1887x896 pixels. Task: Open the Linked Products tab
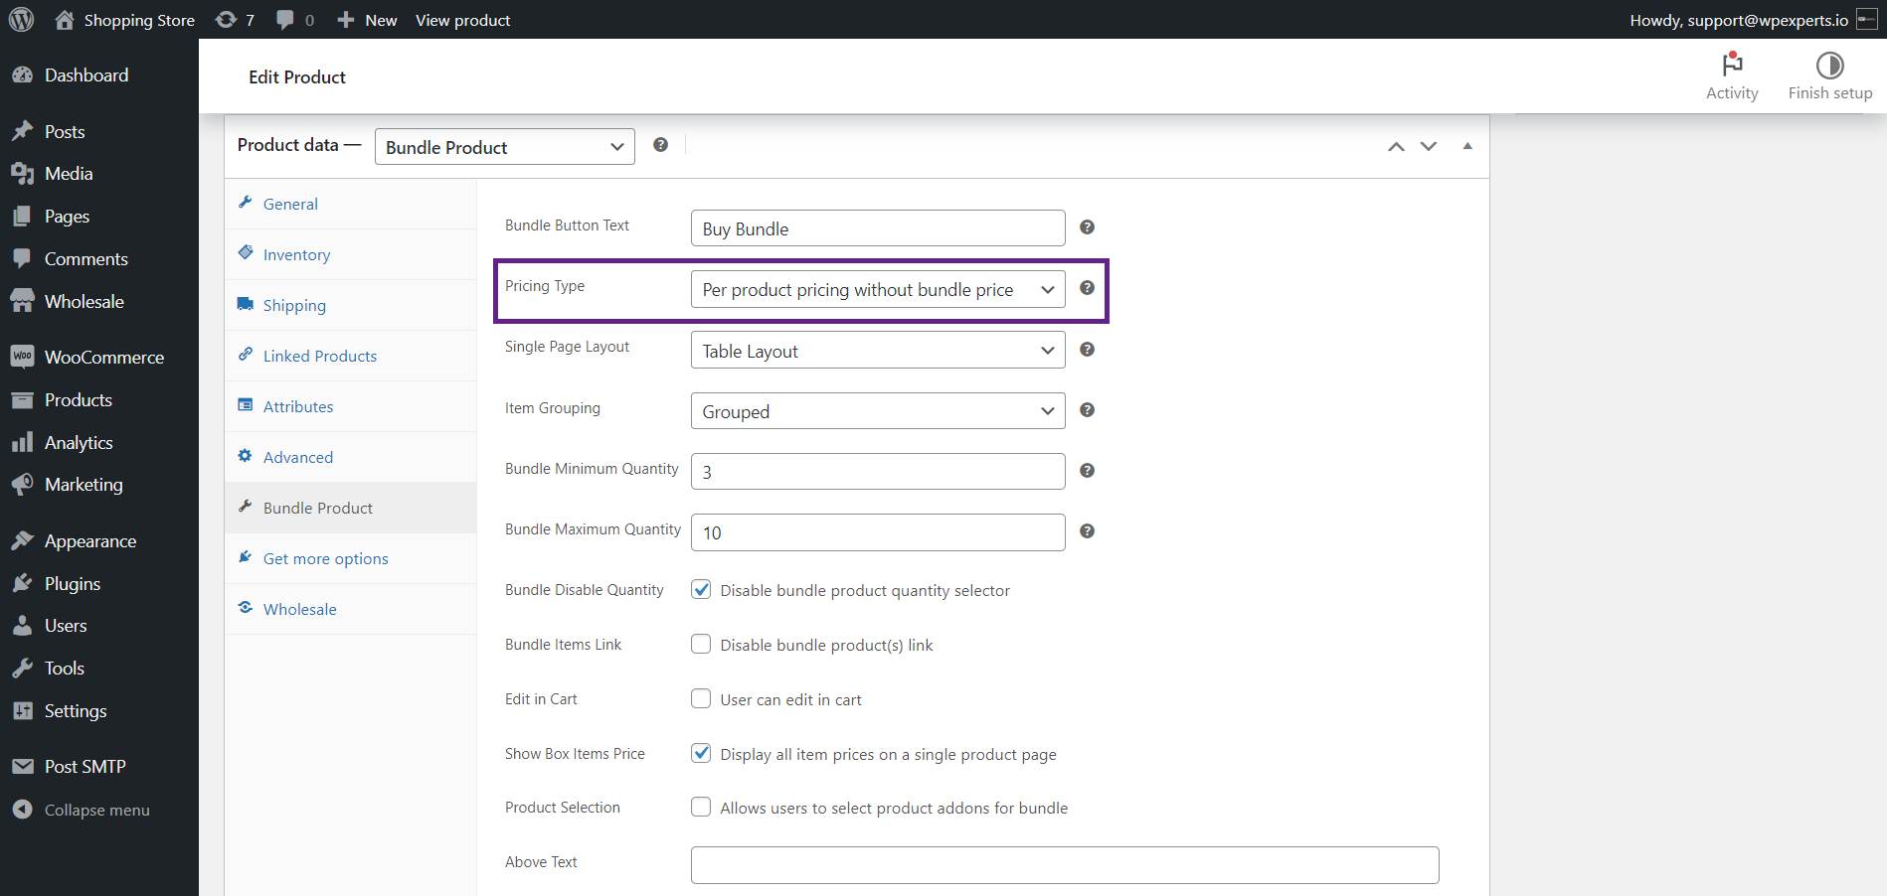(351, 356)
